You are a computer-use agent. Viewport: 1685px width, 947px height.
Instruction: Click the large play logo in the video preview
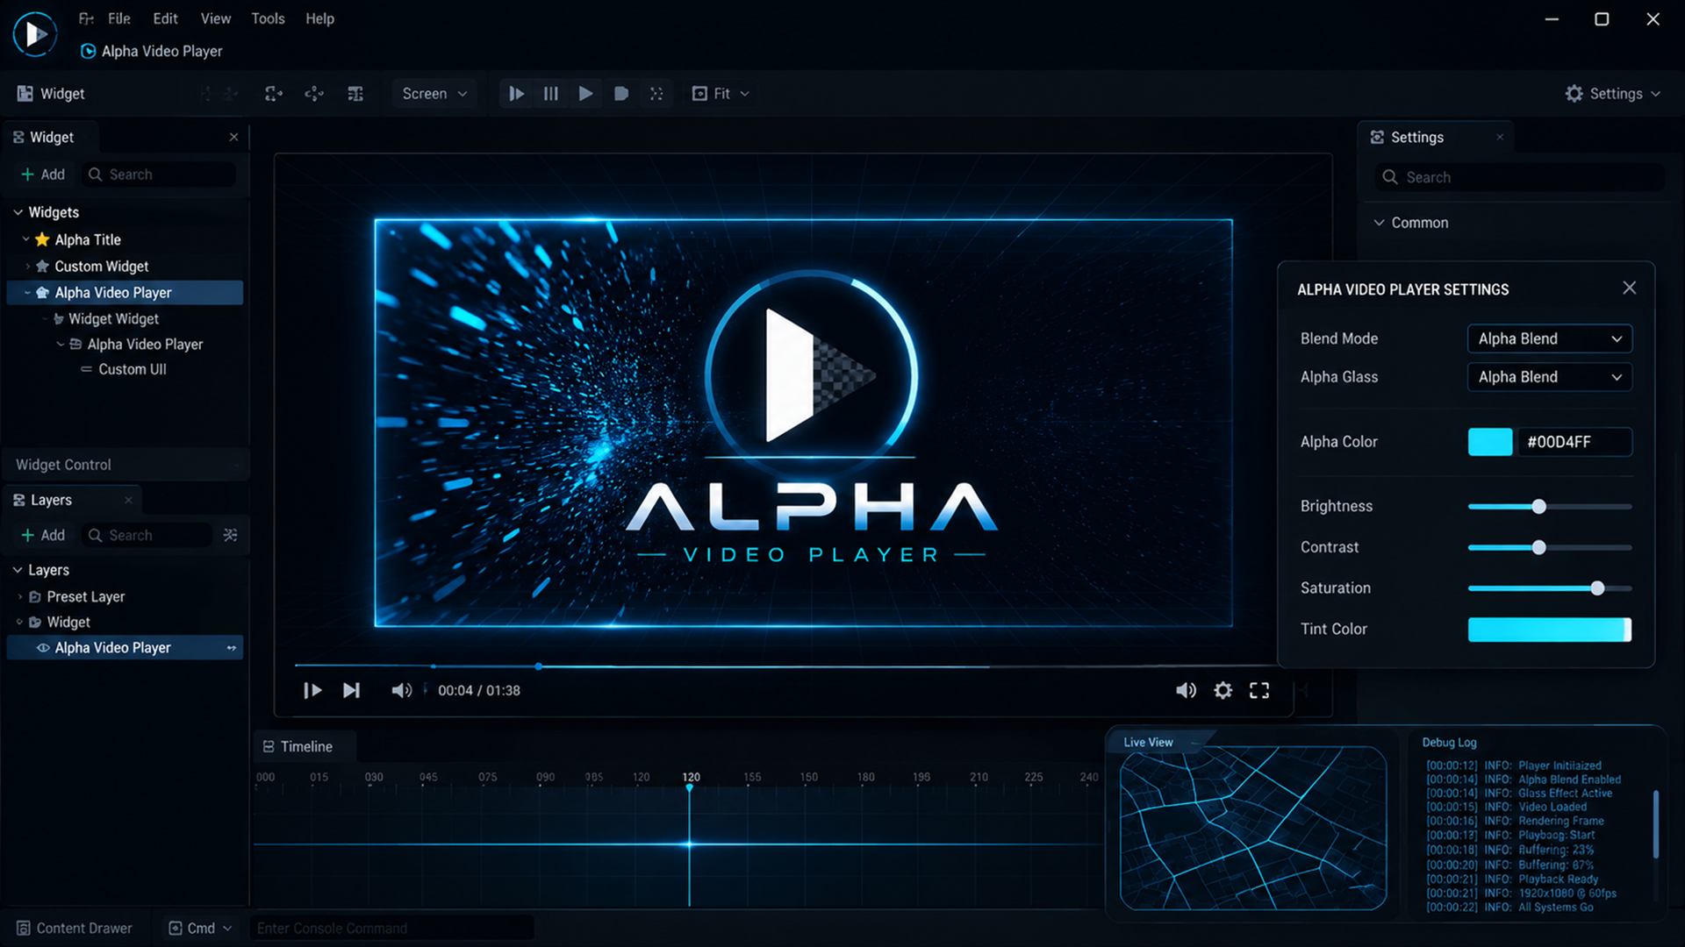(x=811, y=377)
